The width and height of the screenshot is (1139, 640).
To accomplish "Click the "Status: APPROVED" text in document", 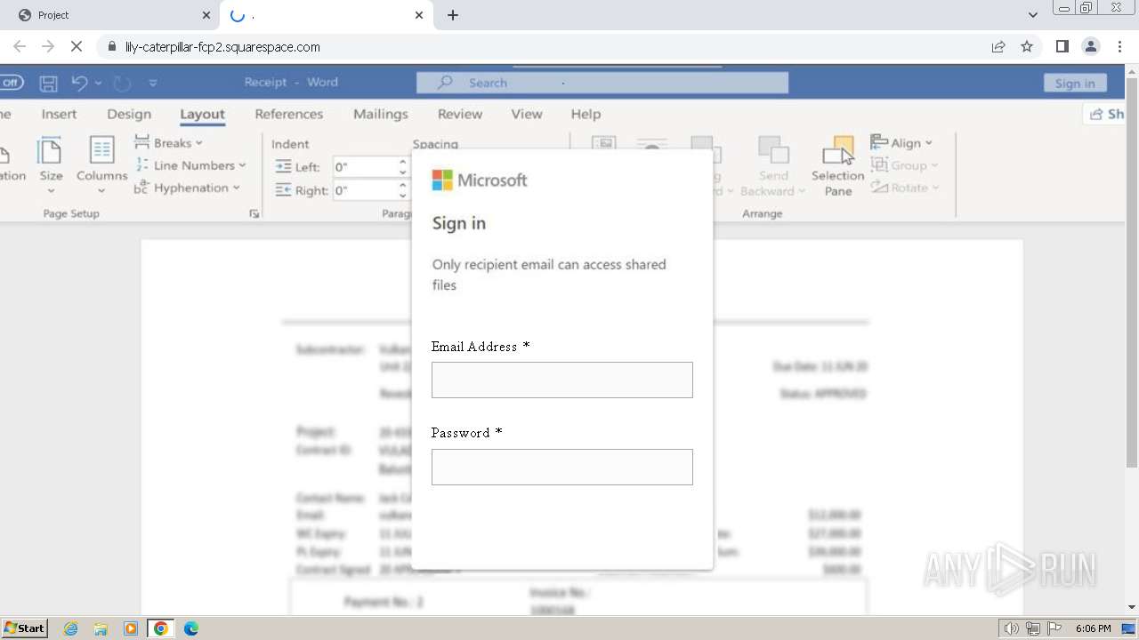I will [x=822, y=394].
